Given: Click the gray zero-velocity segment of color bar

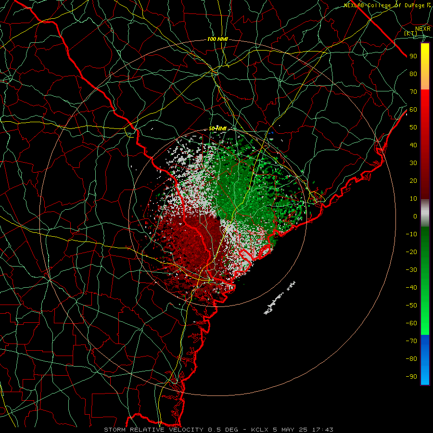Looking at the screenshot, I should (x=425, y=213).
